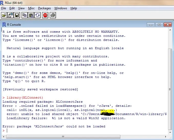The height and width of the screenshot is (140, 174).
Task: Click the Load workspace toolbar icon
Action: (11, 15)
